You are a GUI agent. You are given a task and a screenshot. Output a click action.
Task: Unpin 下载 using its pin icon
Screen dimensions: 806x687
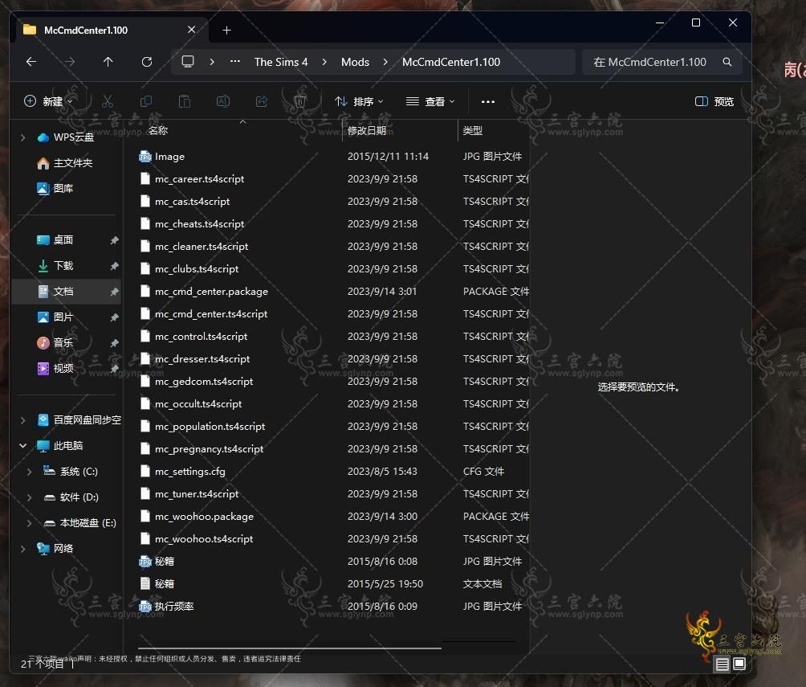(x=114, y=265)
